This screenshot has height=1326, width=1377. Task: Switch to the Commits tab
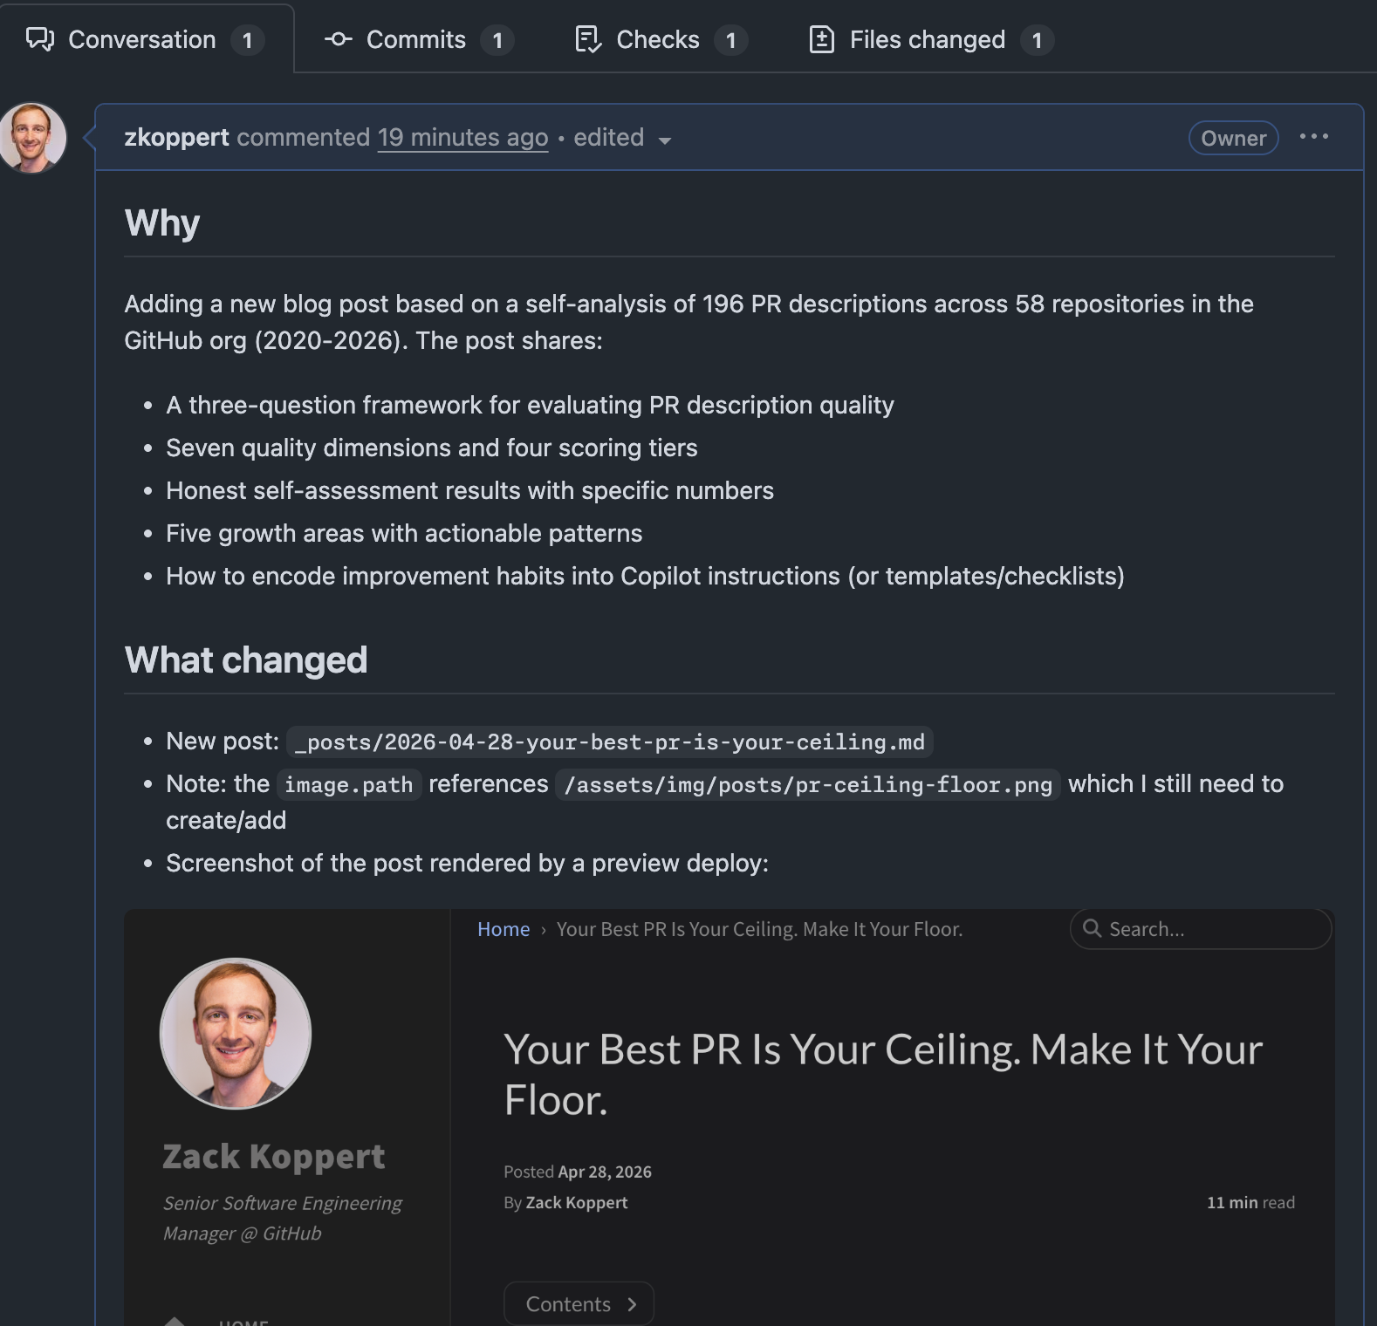pos(416,39)
